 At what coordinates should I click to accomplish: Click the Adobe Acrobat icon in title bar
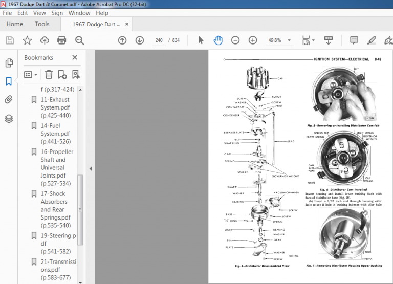(x=3, y=4)
